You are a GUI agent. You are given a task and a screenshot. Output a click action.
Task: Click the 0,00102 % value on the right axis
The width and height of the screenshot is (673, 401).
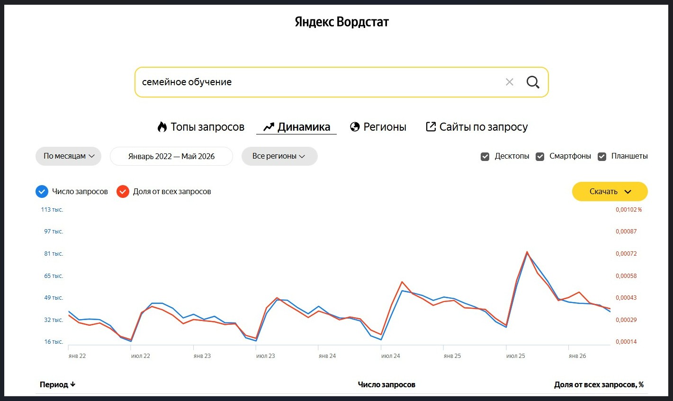[629, 210]
